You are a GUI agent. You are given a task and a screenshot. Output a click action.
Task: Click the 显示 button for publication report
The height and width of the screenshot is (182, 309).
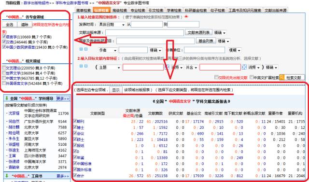pyautogui.click(x=116, y=90)
